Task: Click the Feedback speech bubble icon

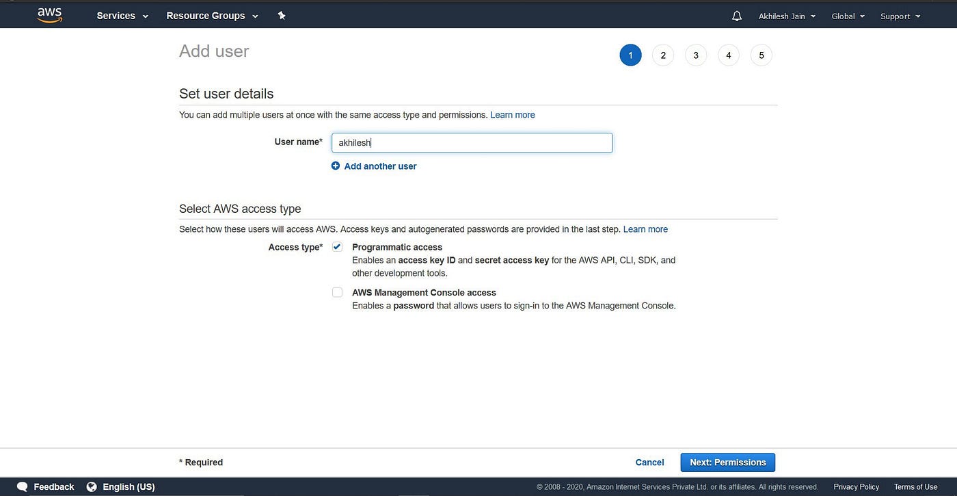Action: (x=23, y=487)
